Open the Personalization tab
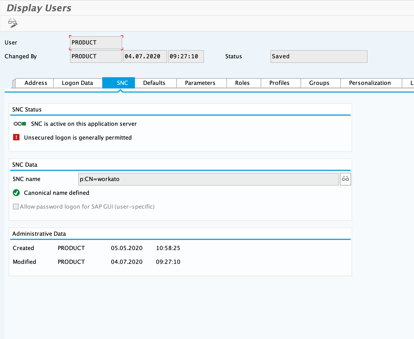The image size is (414, 339). click(x=370, y=83)
